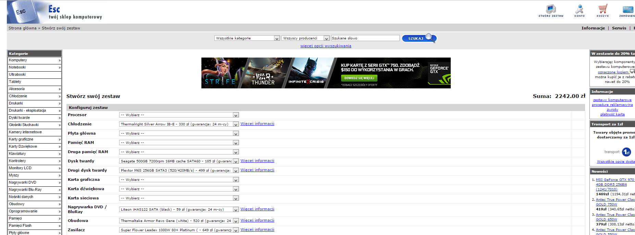Open the Konto account icon
Image resolution: width=635 pixels, height=235 pixels.
pyautogui.click(x=580, y=11)
